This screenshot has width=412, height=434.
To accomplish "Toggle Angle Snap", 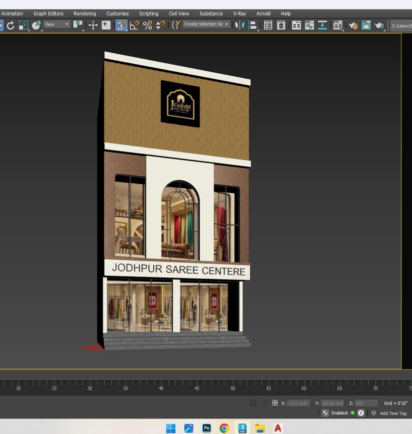I will click(x=134, y=25).
